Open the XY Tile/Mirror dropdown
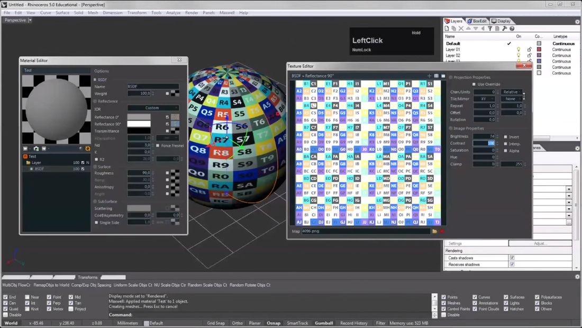This screenshot has width=582, height=328. (484, 99)
